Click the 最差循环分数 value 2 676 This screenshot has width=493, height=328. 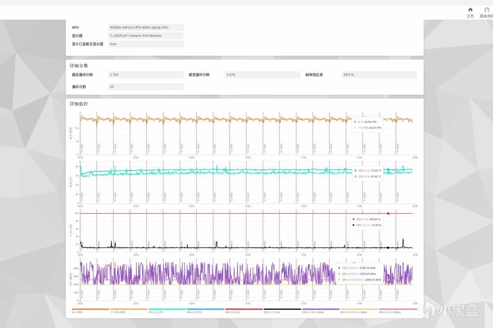[262, 75]
